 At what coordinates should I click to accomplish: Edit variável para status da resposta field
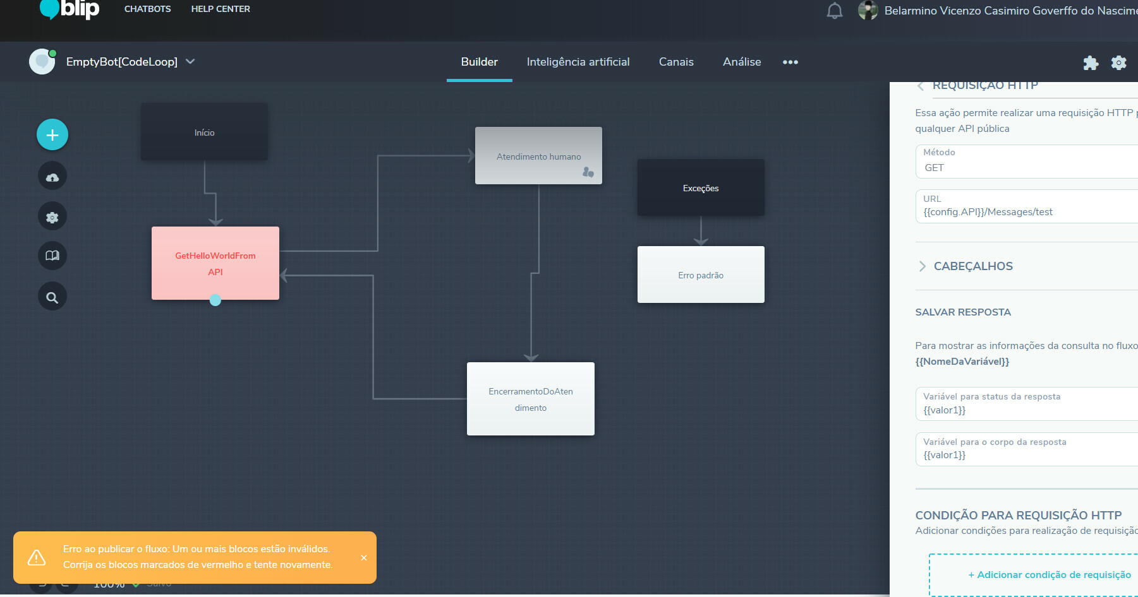pos(1027,404)
